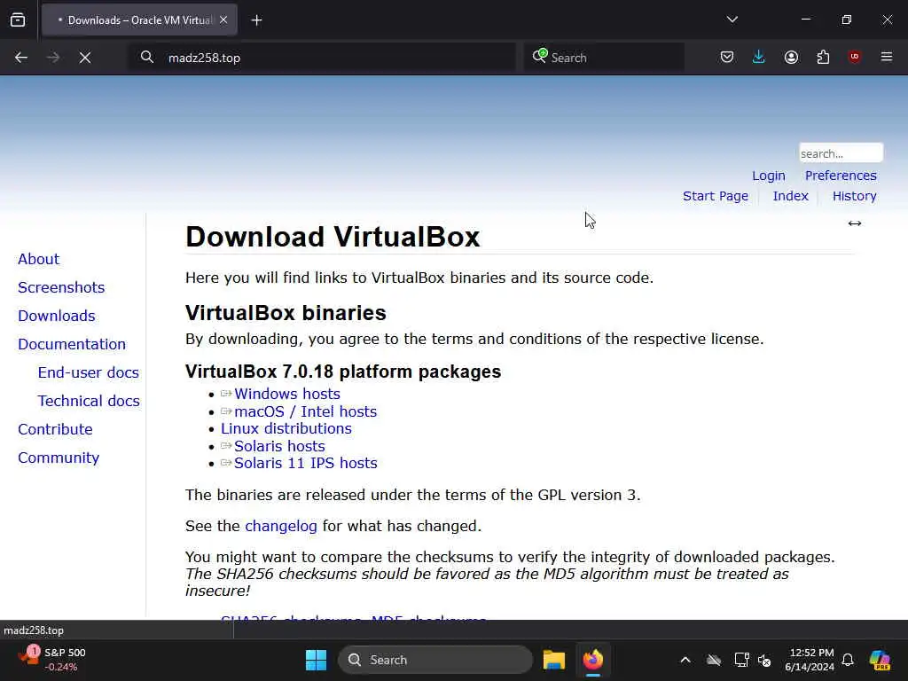Click the forward navigation arrow
The width and height of the screenshot is (908, 681).
click(x=52, y=58)
